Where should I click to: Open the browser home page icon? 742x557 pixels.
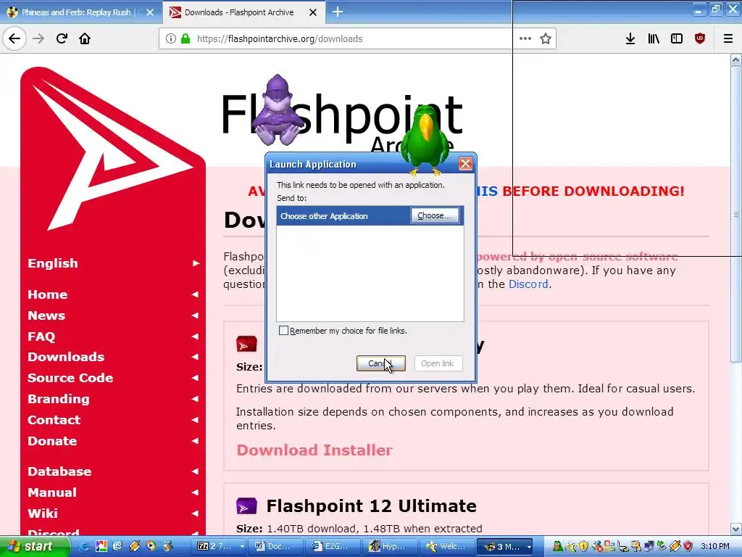[x=85, y=38]
